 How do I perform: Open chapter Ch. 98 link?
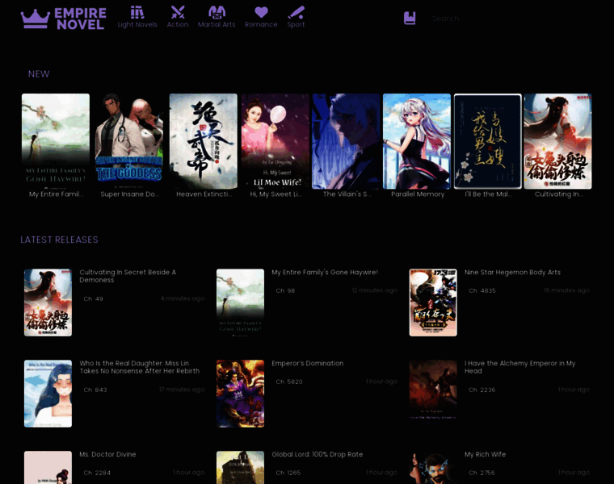click(x=285, y=290)
